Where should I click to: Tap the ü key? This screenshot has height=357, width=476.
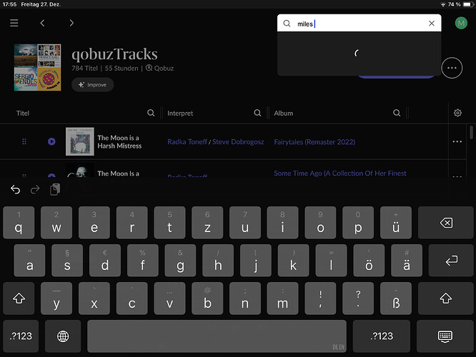[x=395, y=223]
